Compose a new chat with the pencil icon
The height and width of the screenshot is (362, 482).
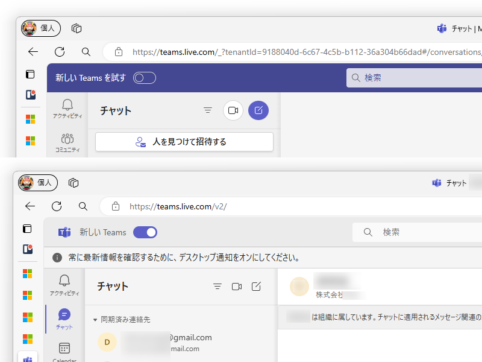[258, 110]
